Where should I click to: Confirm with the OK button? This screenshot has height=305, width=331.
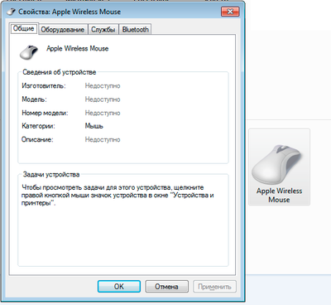[x=119, y=287]
